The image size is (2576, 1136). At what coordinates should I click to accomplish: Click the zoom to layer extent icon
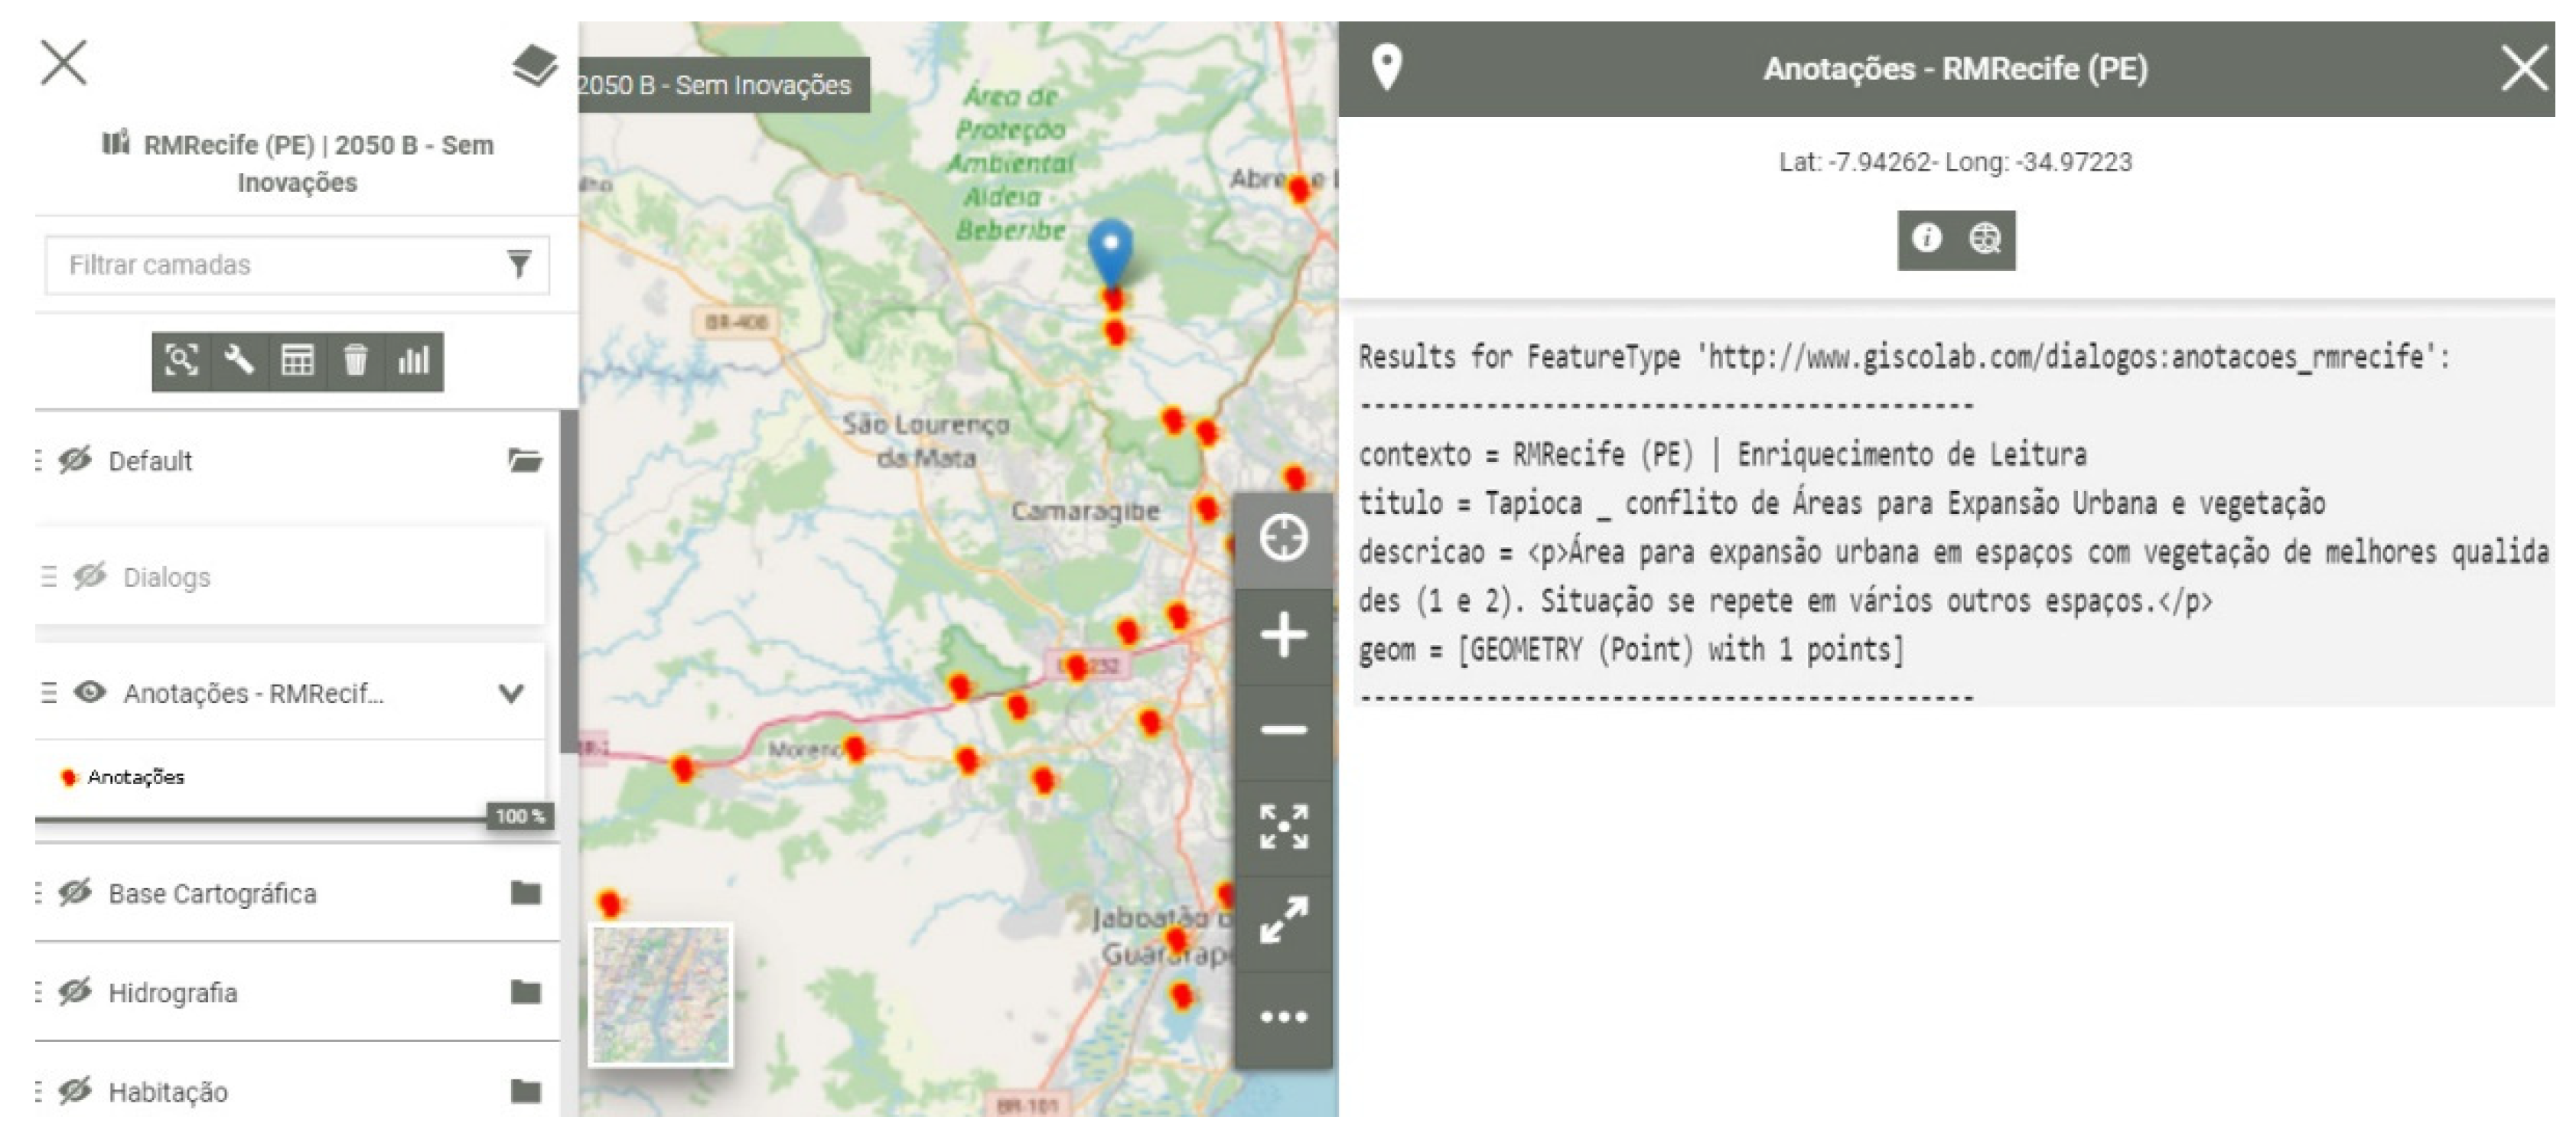pos(181,360)
